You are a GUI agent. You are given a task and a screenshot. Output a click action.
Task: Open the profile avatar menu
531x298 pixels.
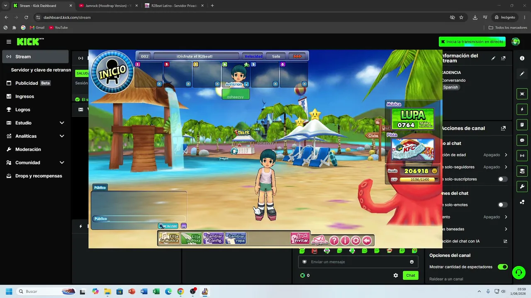pos(516,42)
